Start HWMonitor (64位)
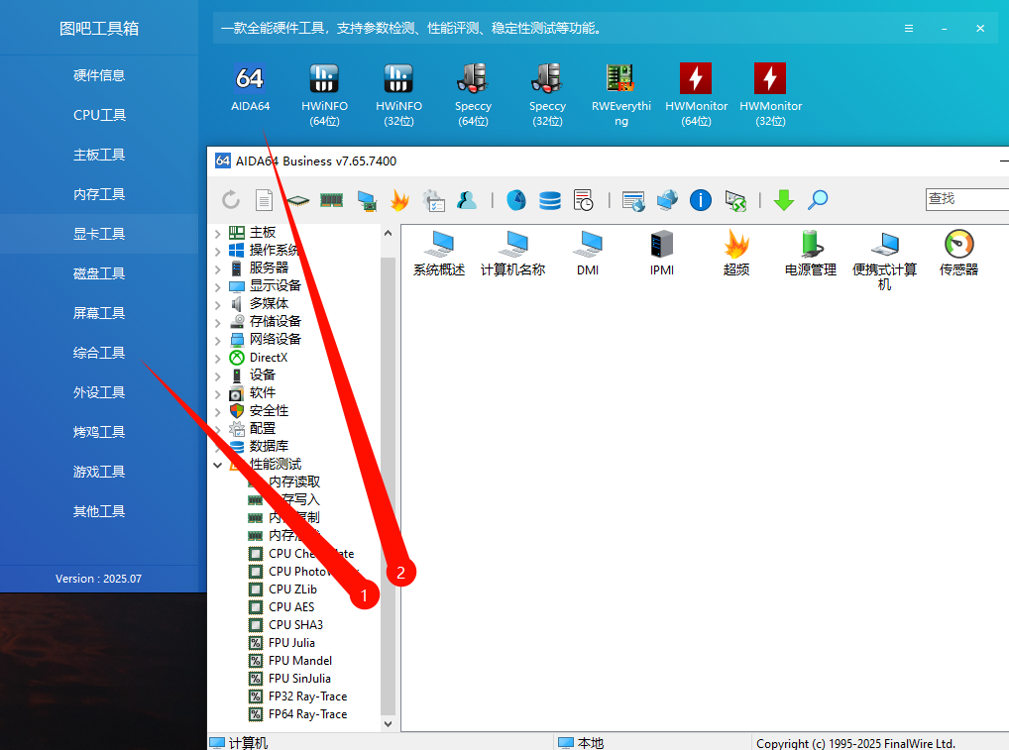Viewport: 1009px width, 750px height. pyautogui.click(x=696, y=94)
